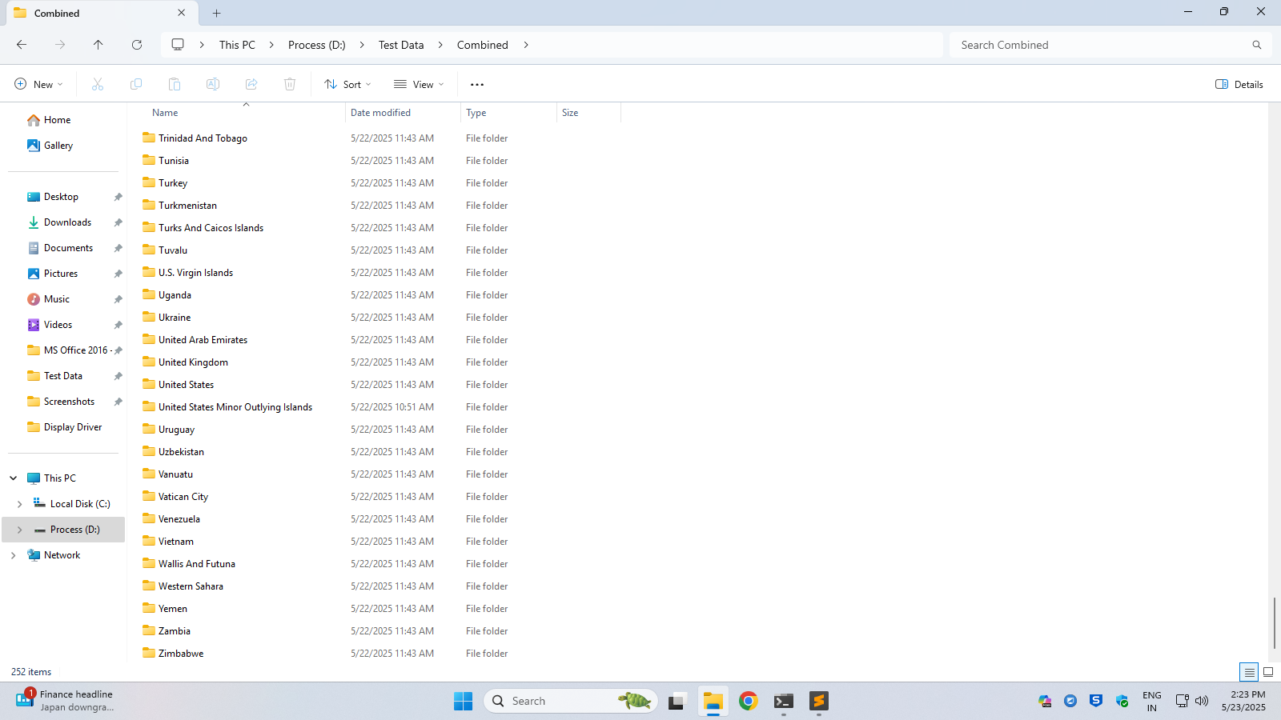This screenshot has width=1281, height=720.
Task: Click the Copy toolbar icon
Action: (136, 84)
